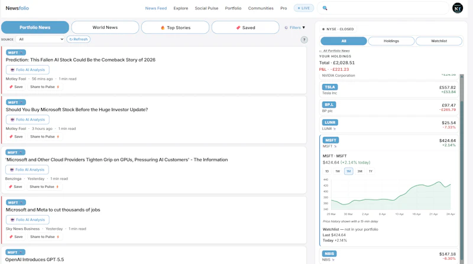
Task: Click the search magnifier icon
Action: [x=325, y=8]
